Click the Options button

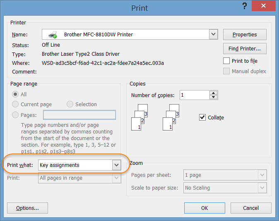[27, 208]
